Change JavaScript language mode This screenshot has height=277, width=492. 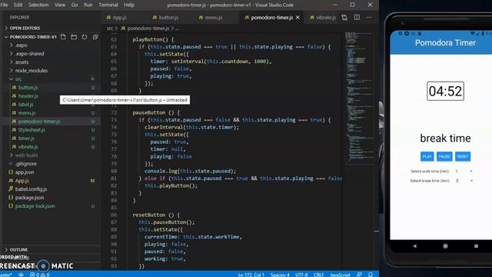coord(340,275)
